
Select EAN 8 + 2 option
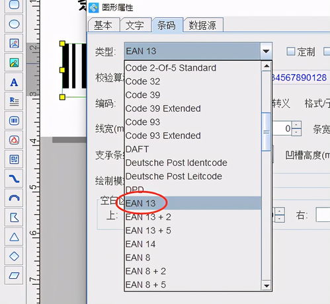pos(193,271)
